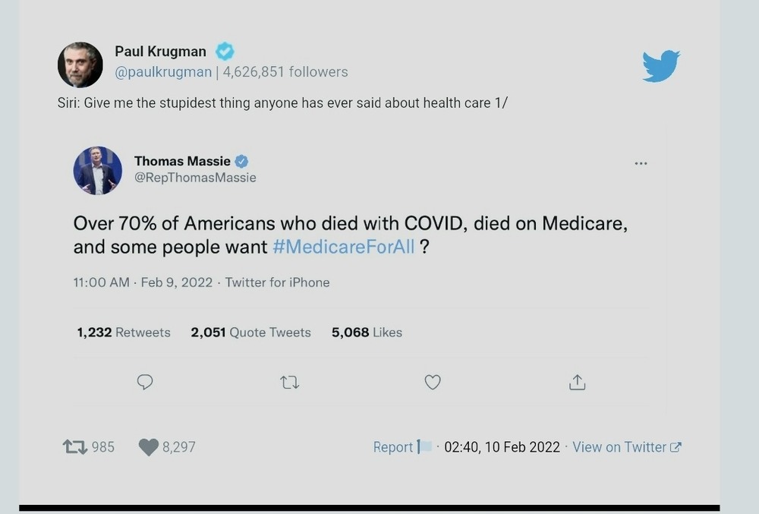Like the quoted tweet with heart icon
Viewport: 759px width, 514px height.
[433, 382]
